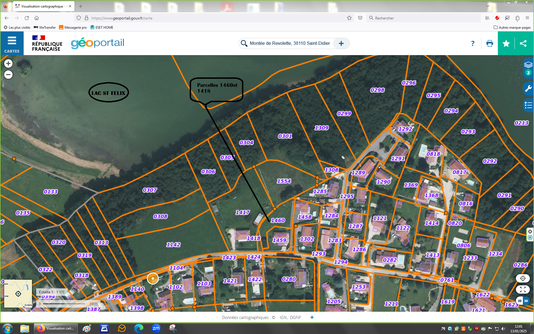Switch map view to 3D
The width and height of the screenshot is (534, 334).
526,301
